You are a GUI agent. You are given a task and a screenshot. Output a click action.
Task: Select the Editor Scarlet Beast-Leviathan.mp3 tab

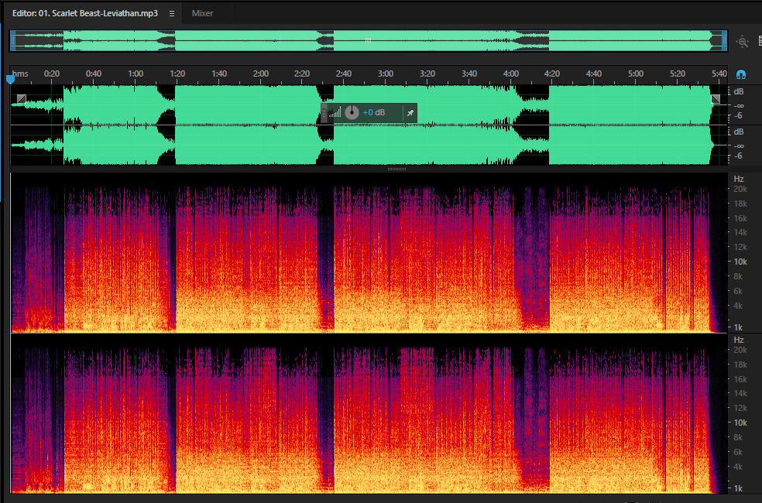point(85,14)
